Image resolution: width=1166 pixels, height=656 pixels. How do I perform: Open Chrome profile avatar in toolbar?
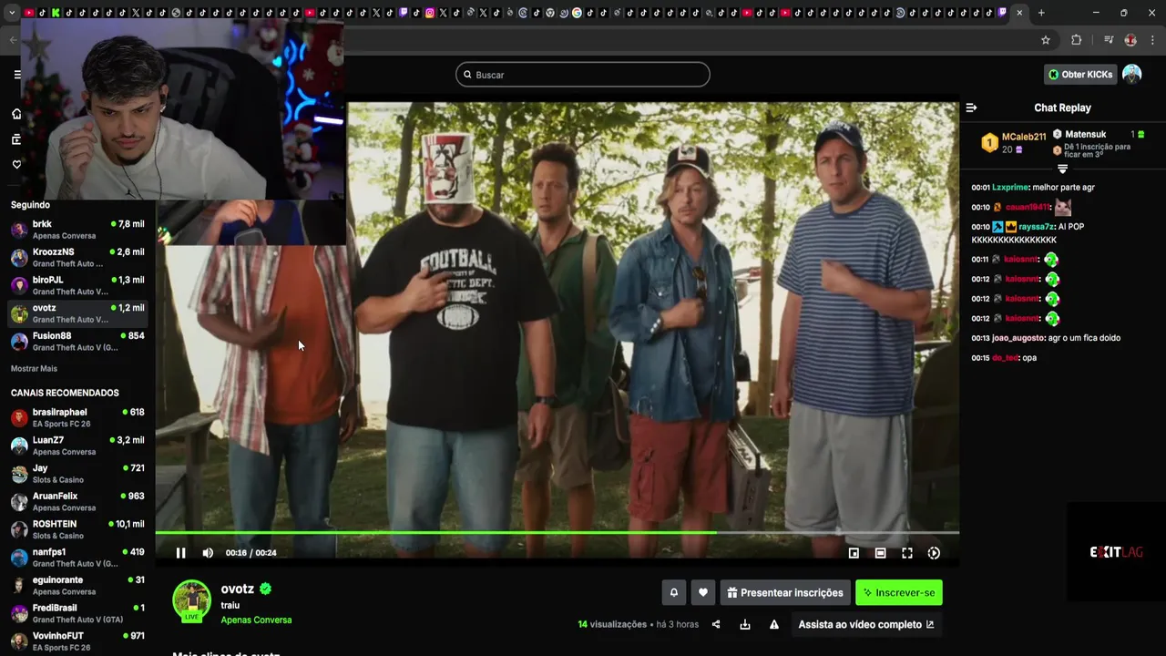[x=1130, y=40]
